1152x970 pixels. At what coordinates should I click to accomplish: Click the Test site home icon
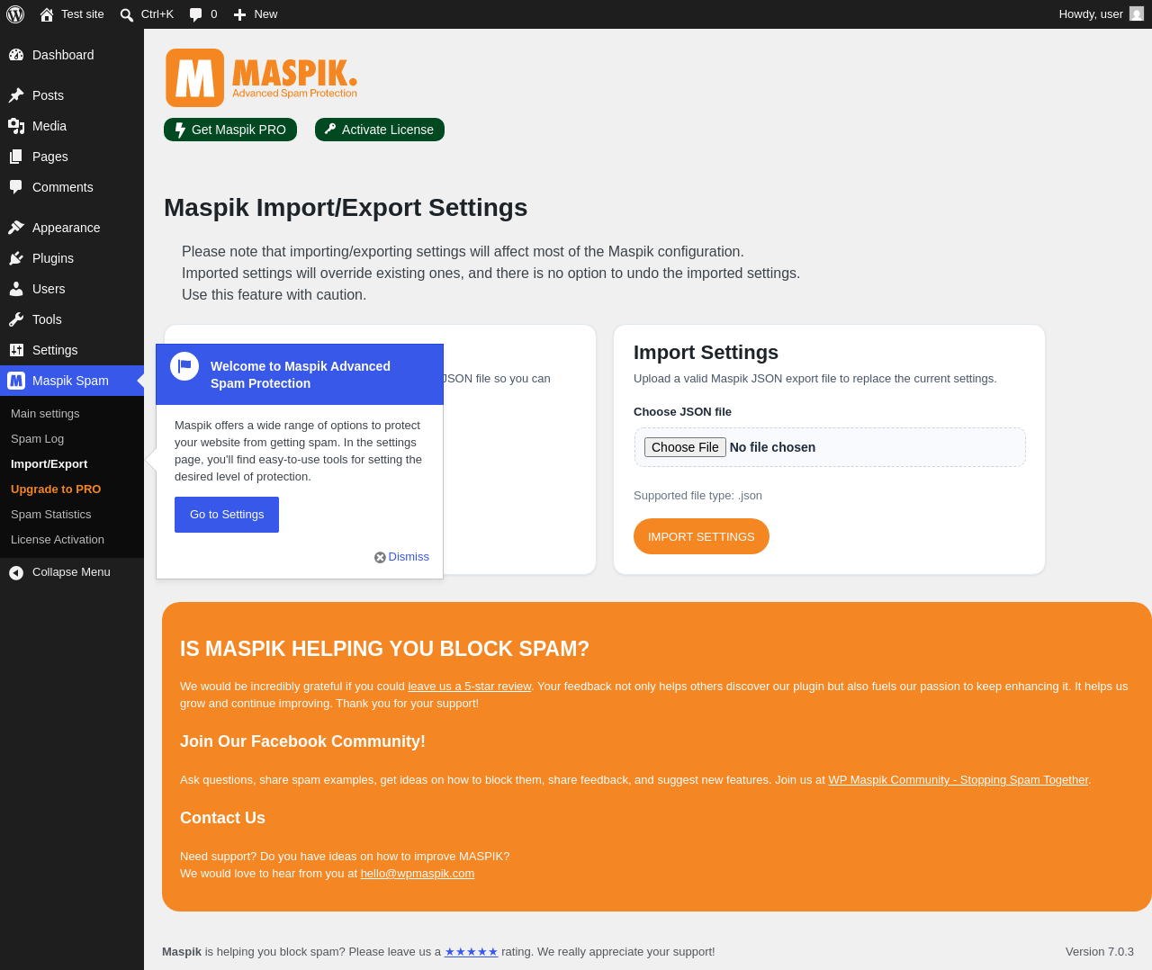47,14
